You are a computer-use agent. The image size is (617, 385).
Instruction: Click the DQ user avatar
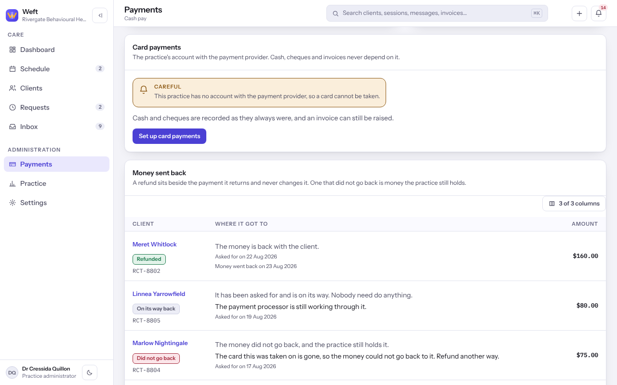point(12,372)
